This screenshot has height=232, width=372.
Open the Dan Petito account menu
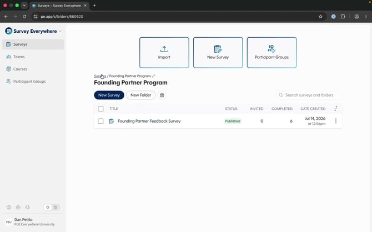33,222
